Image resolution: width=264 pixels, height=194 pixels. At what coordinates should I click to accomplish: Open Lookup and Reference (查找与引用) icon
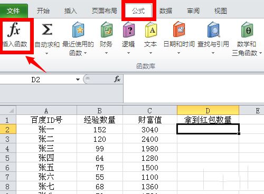pyautogui.click(x=213, y=30)
